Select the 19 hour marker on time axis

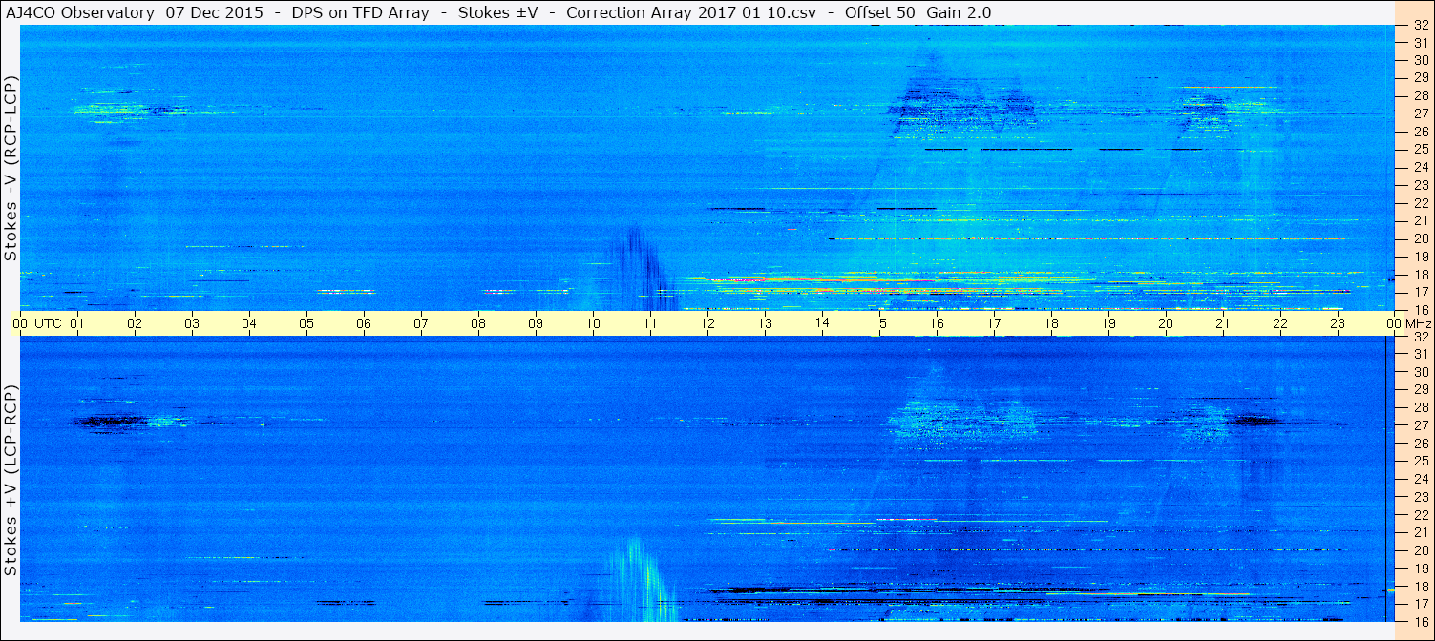click(x=1108, y=323)
